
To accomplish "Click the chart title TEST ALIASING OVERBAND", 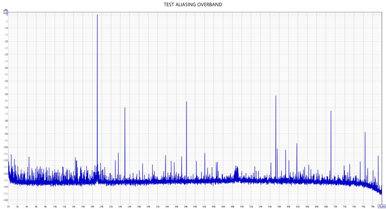I will (193, 5).
